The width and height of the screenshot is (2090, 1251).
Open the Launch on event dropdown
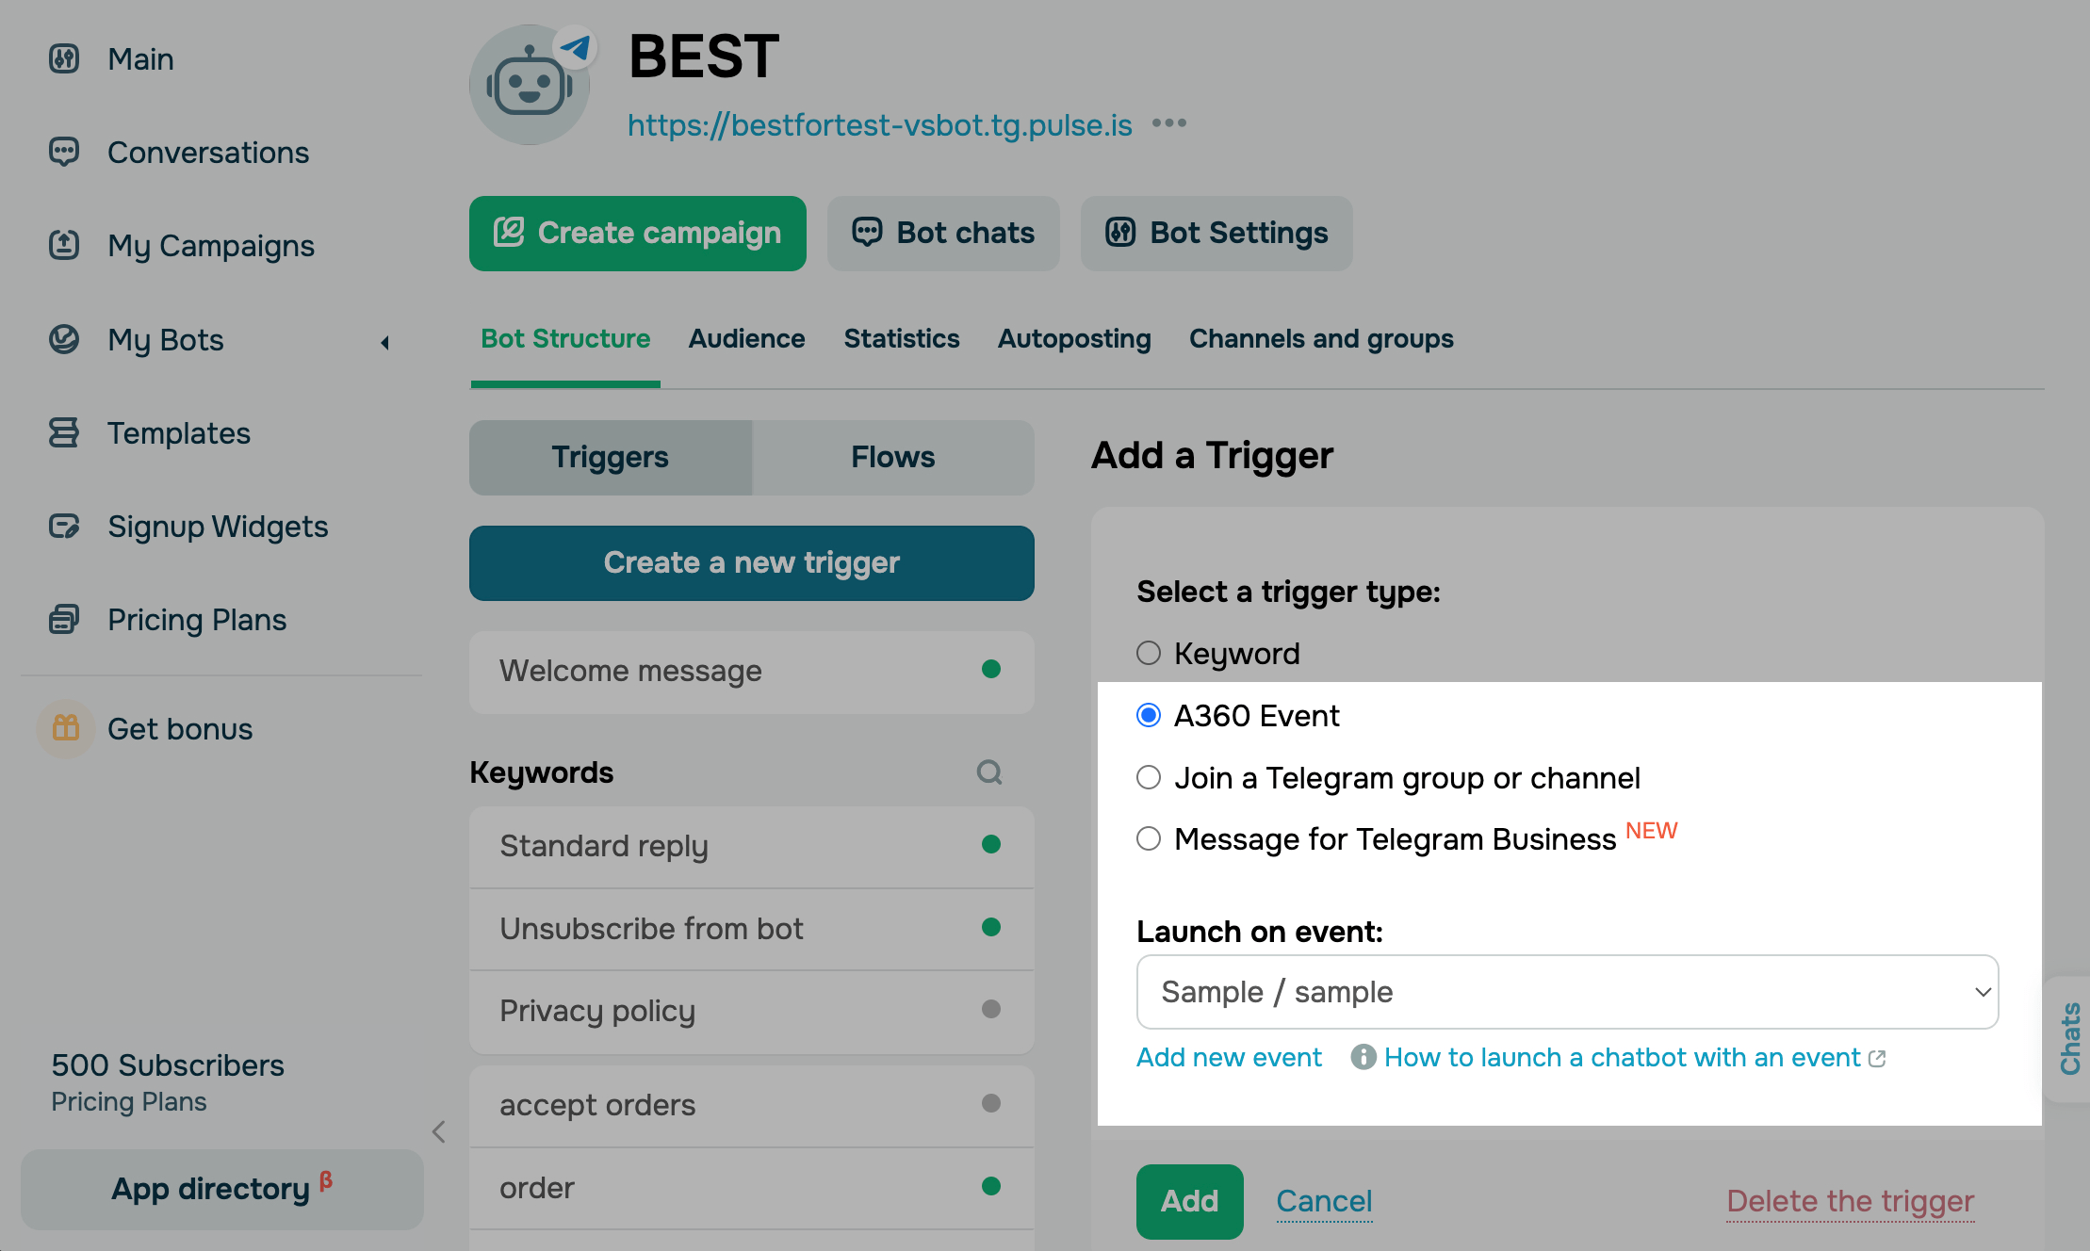click(x=1567, y=992)
